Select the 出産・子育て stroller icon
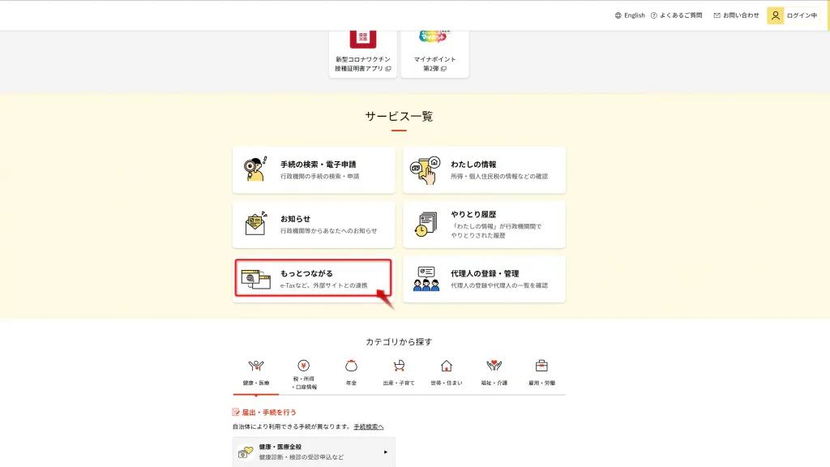The height and width of the screenshot is (467, 830). [399, 366]
